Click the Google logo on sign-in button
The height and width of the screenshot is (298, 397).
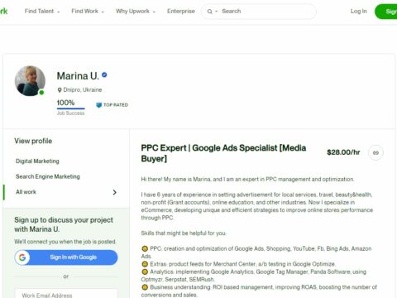[22, 257]
